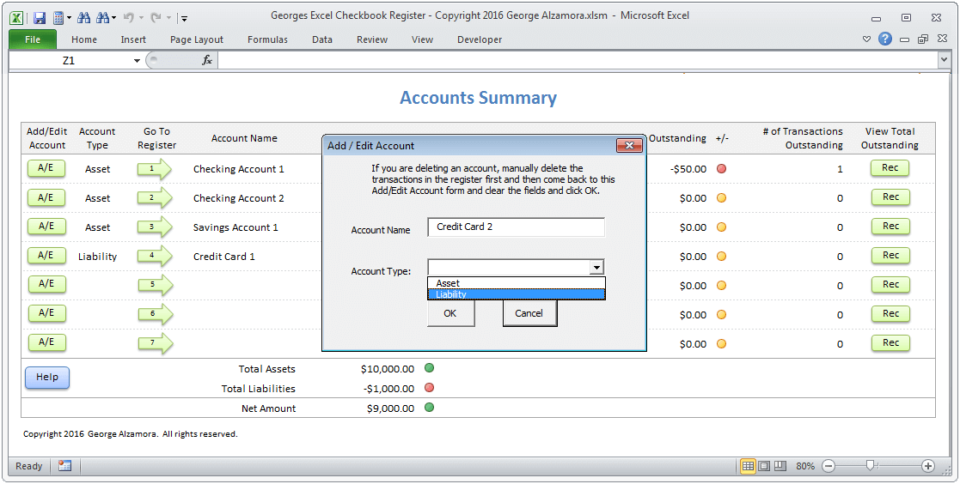Viewport: 960px width, 484px height.
Task: Open the Undo history dropdown arrow
Action: (x=141, y=18)
